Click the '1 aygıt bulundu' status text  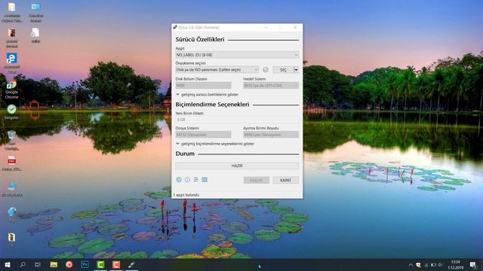[x=186, y=195]
